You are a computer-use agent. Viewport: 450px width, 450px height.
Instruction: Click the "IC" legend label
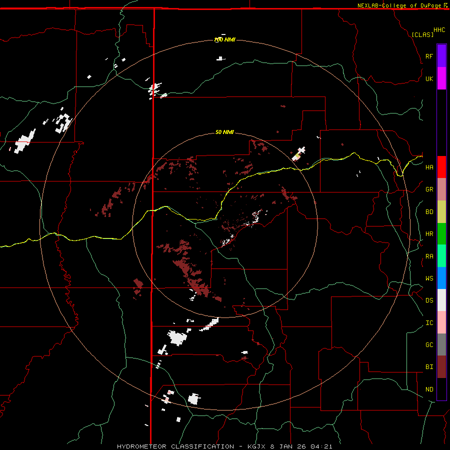pyautogui.click(x=429, y=322)
